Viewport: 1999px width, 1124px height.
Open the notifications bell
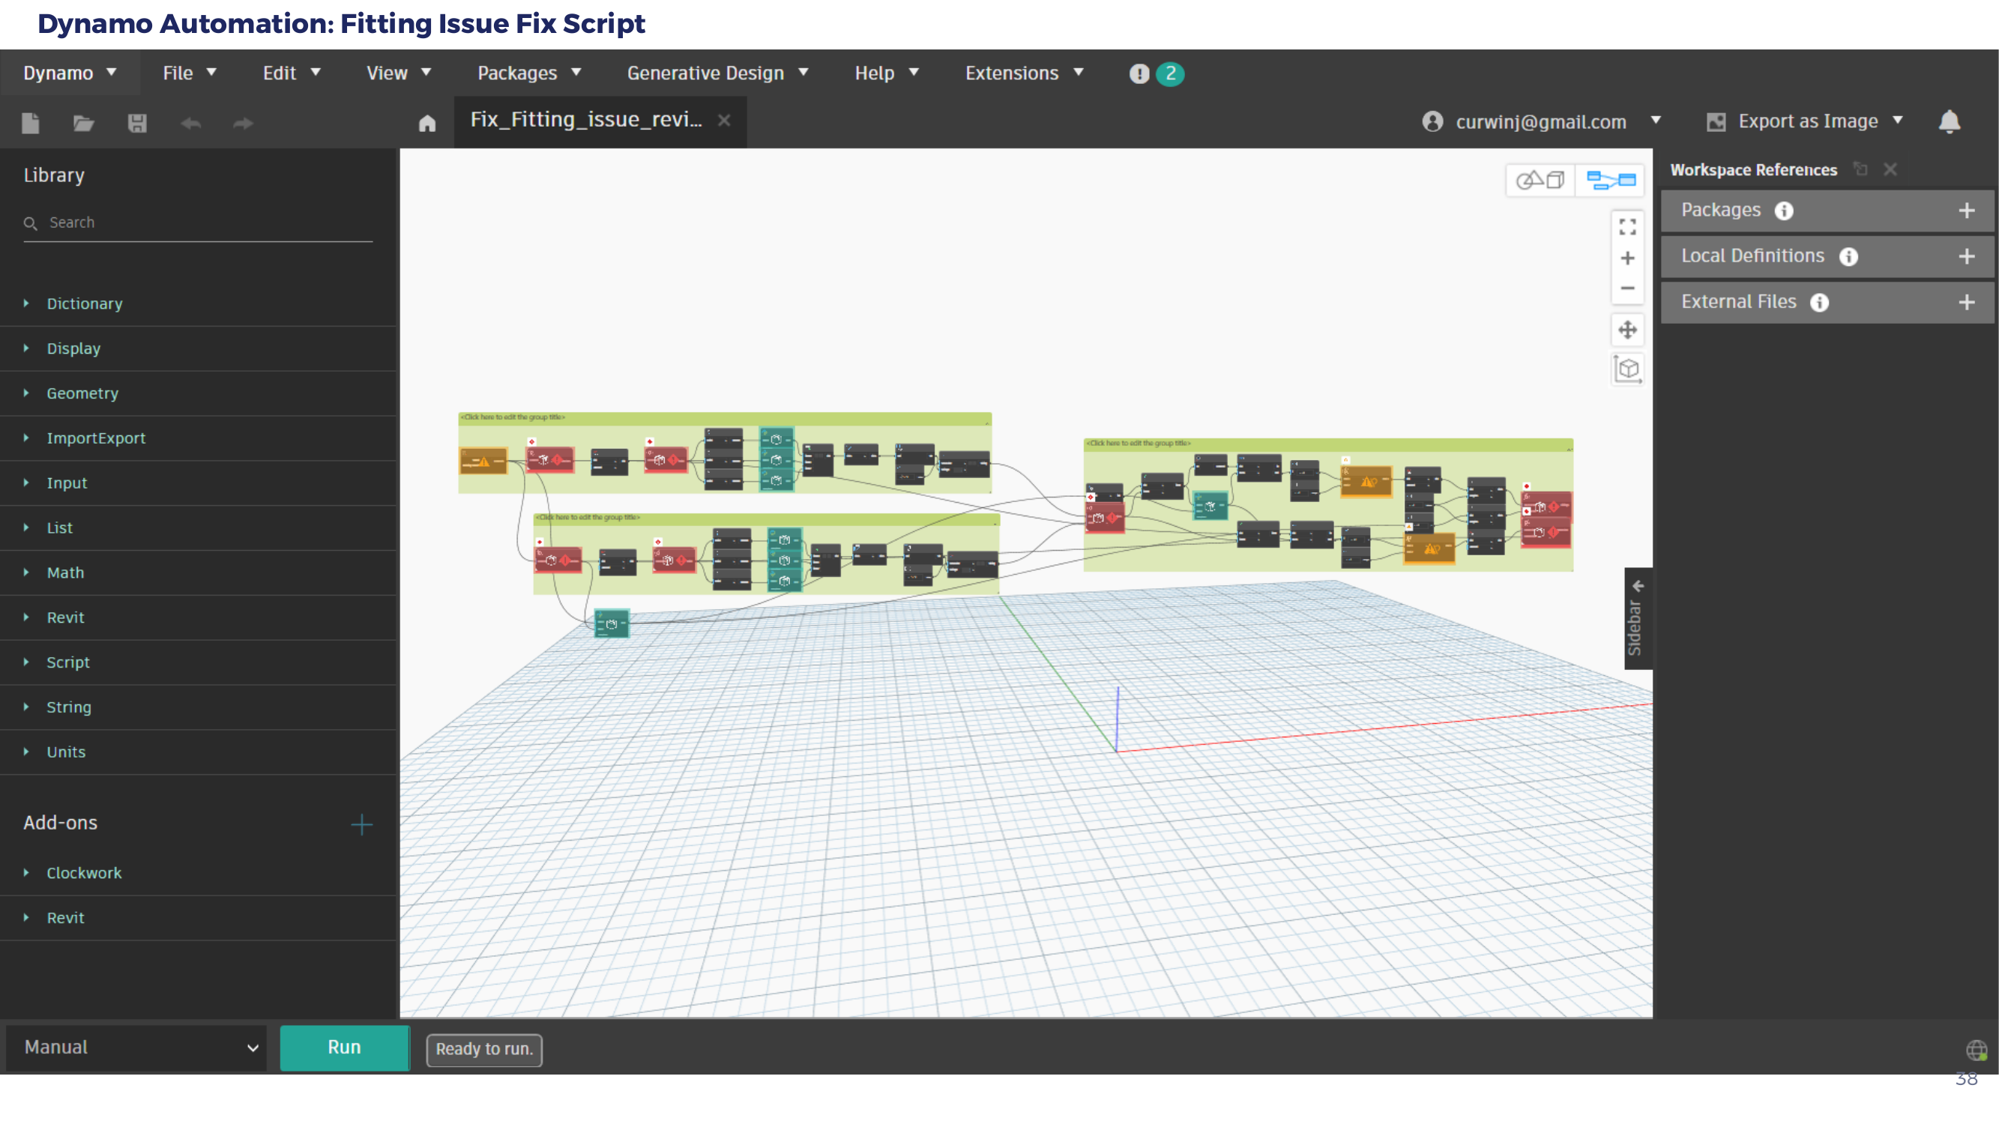click(1950, 122)
